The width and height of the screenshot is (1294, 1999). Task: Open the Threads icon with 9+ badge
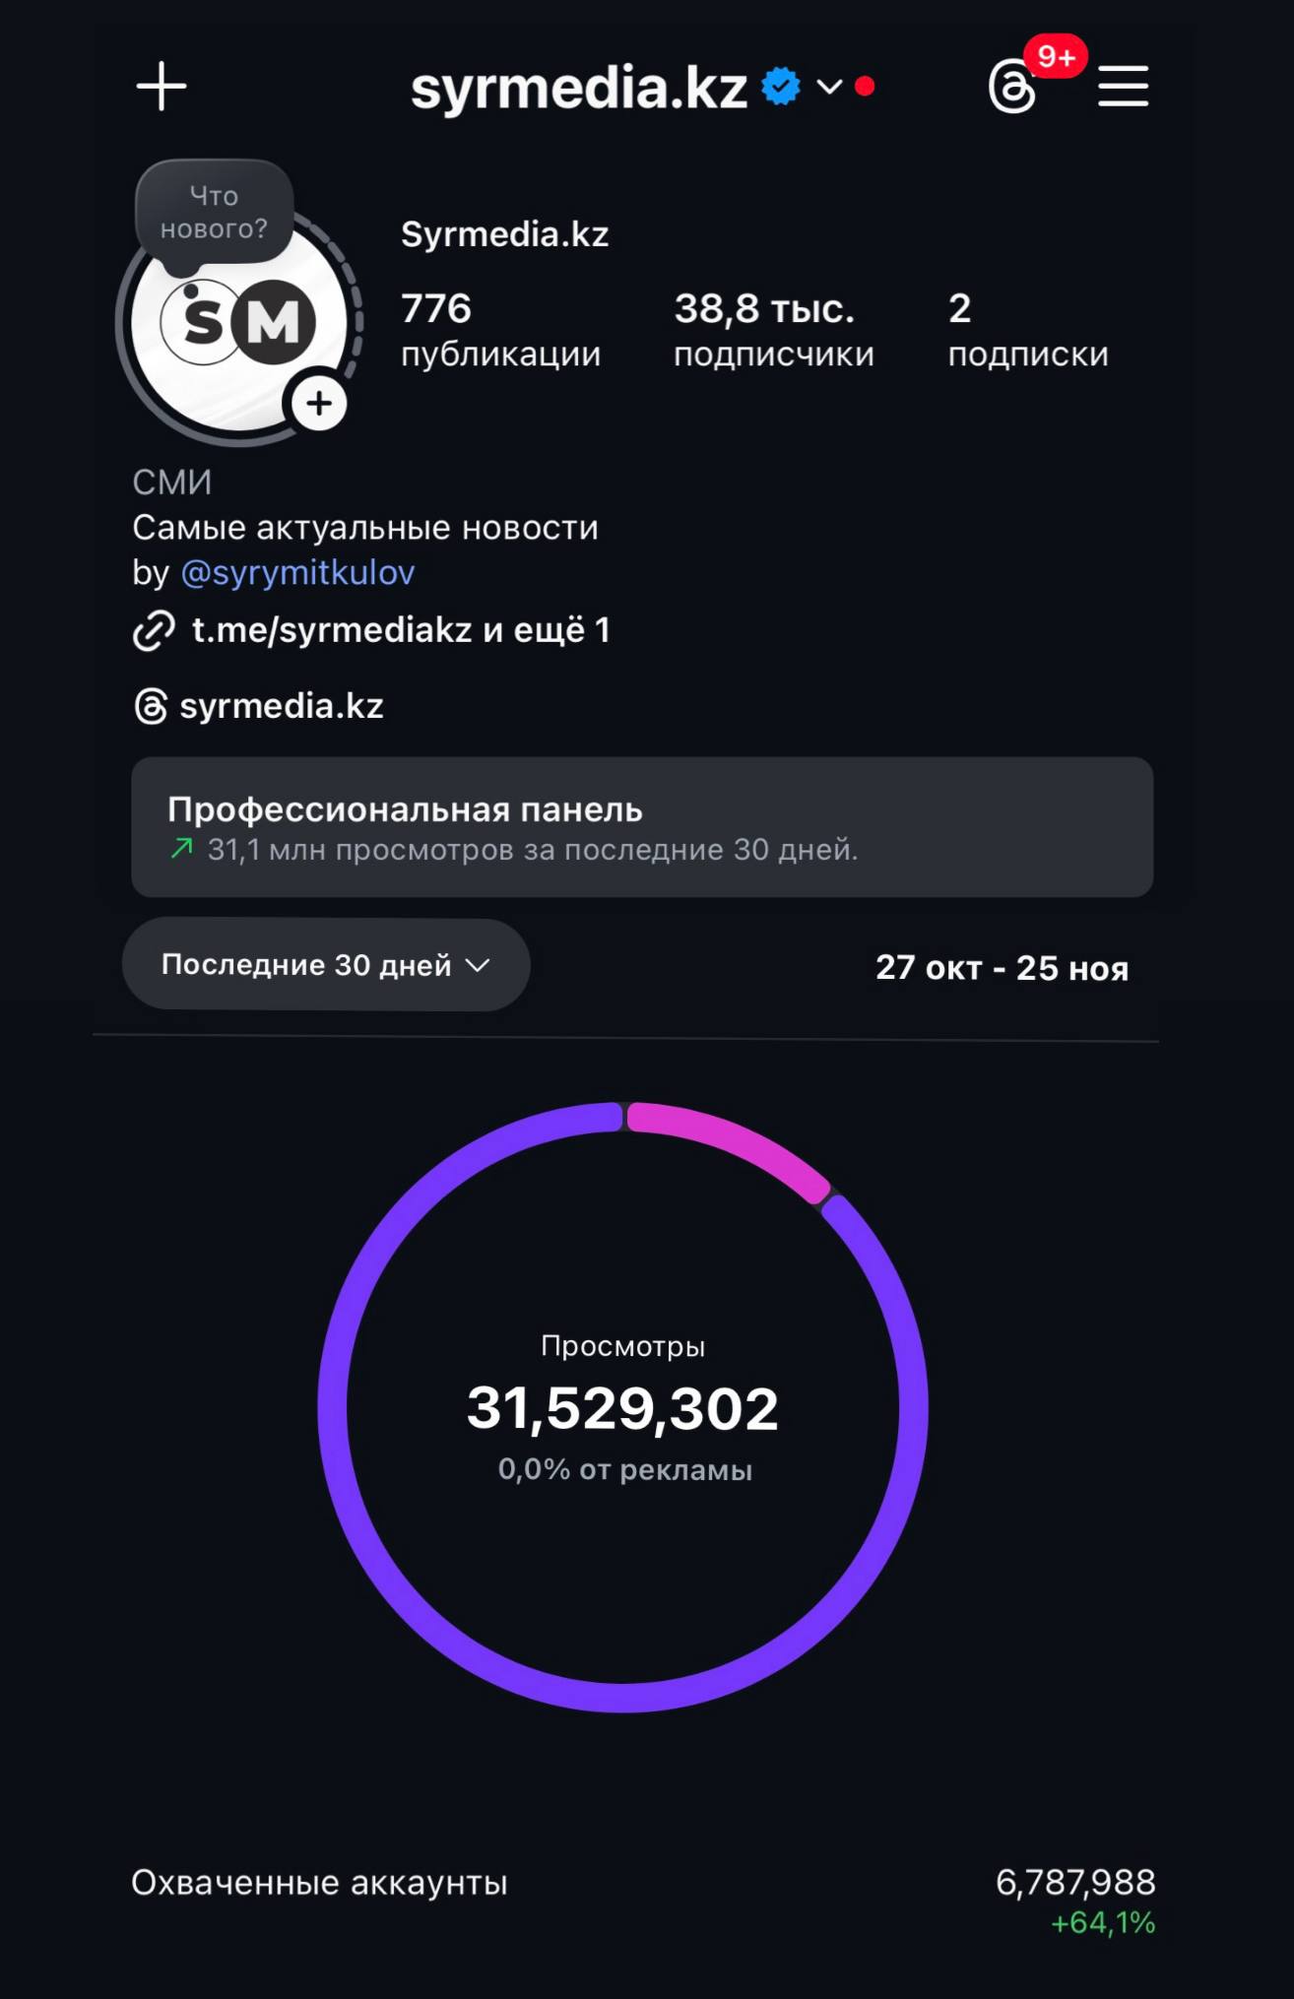click(x=1012, y=88)
